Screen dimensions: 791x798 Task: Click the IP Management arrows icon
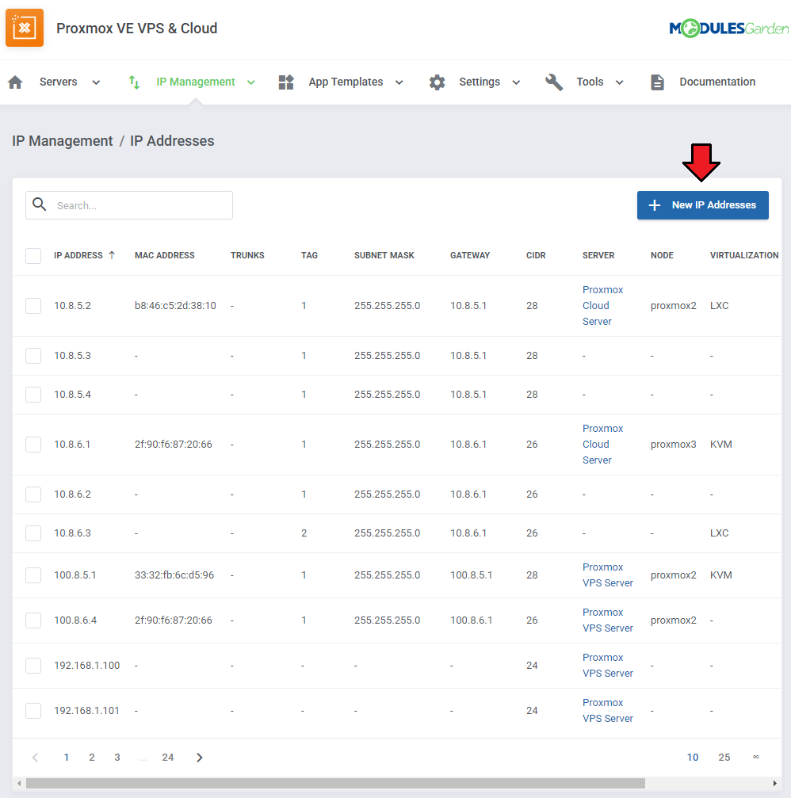[x=134, y=82]
